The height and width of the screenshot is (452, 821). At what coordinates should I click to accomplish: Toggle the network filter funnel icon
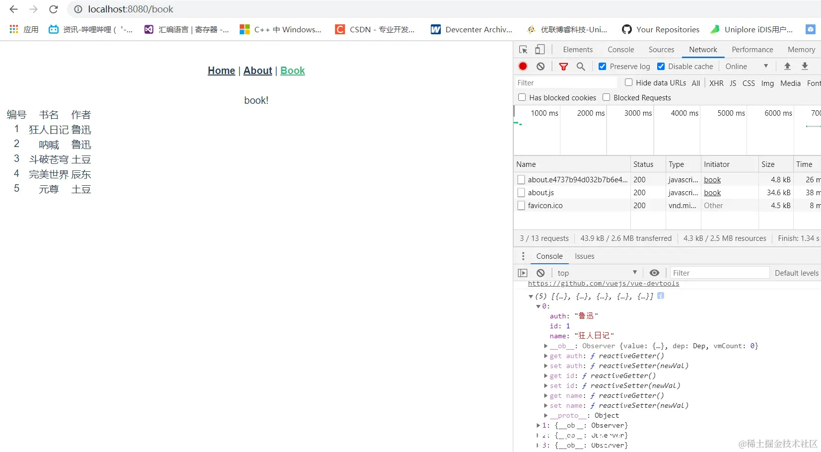pos(563,66)
